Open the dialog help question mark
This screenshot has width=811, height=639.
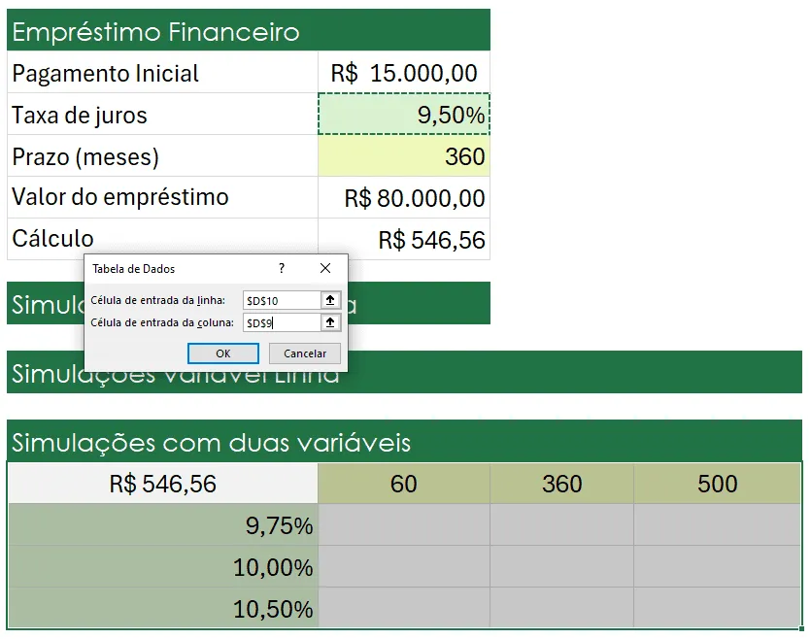282,268
